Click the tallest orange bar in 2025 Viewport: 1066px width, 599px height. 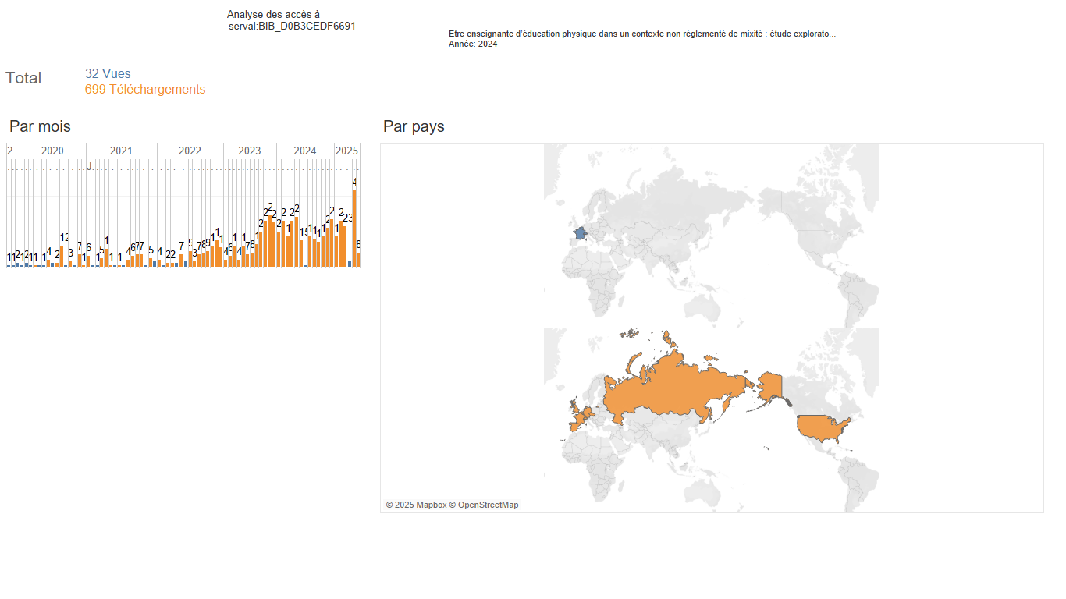coord(354,228)
